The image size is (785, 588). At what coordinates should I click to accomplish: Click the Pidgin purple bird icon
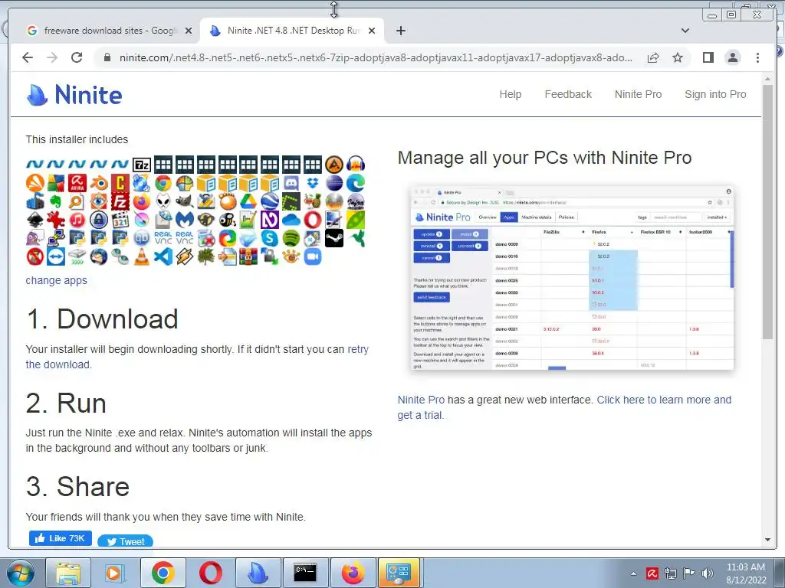point(35,239)
